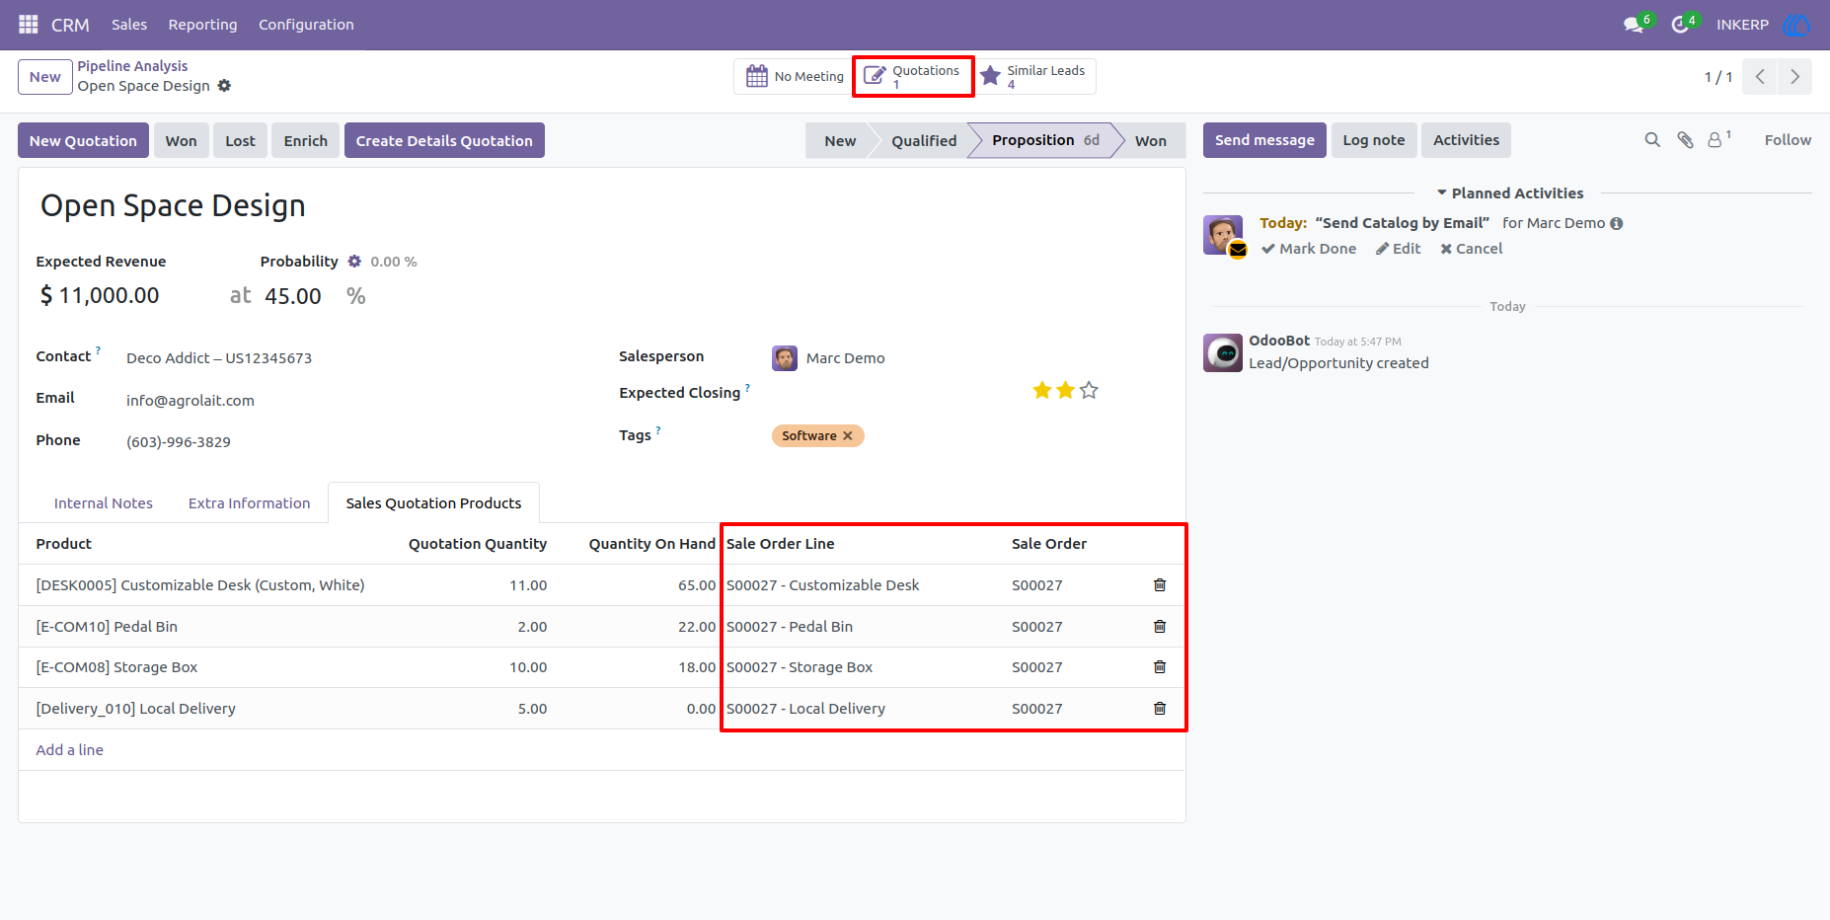This screenshot has height=920, width=1830.
Task: Click Add a line in products table
Action: click(70, 750)
